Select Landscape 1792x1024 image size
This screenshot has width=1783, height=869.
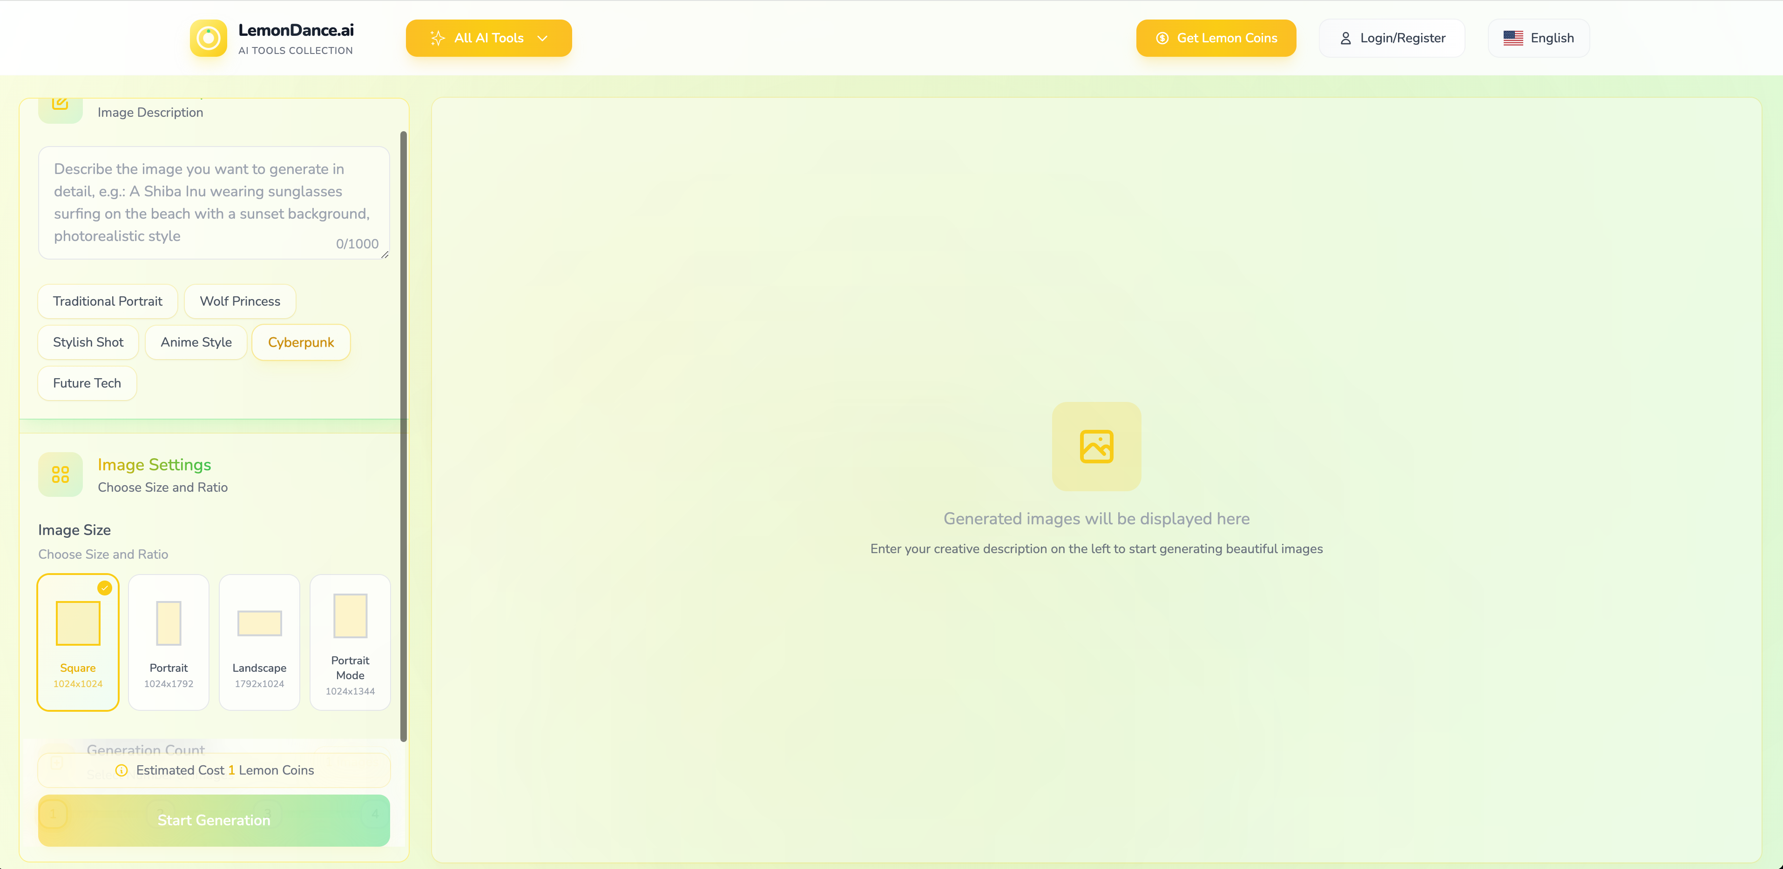tap(259, 642)
